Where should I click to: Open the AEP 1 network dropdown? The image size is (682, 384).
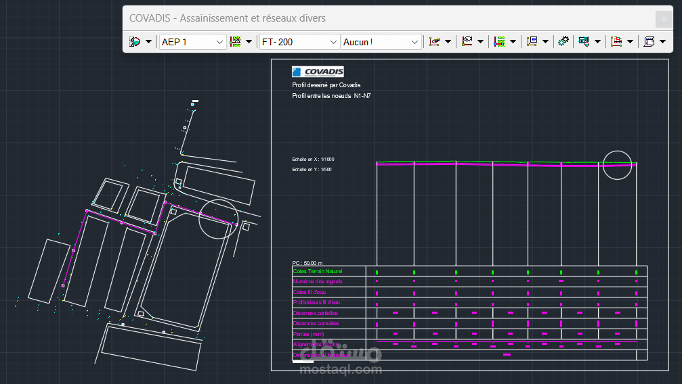(x=193, y=42)
